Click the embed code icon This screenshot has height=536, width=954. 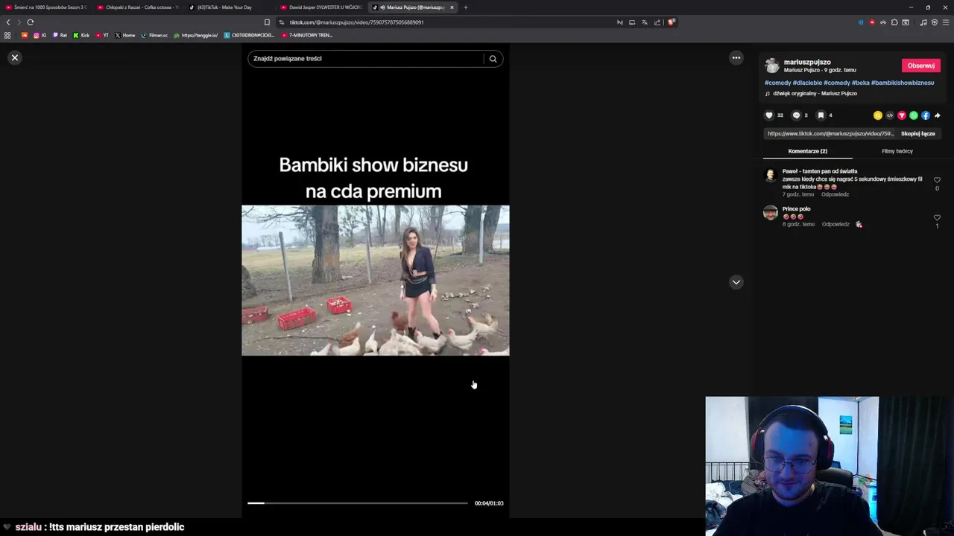[x=890, y=115]
